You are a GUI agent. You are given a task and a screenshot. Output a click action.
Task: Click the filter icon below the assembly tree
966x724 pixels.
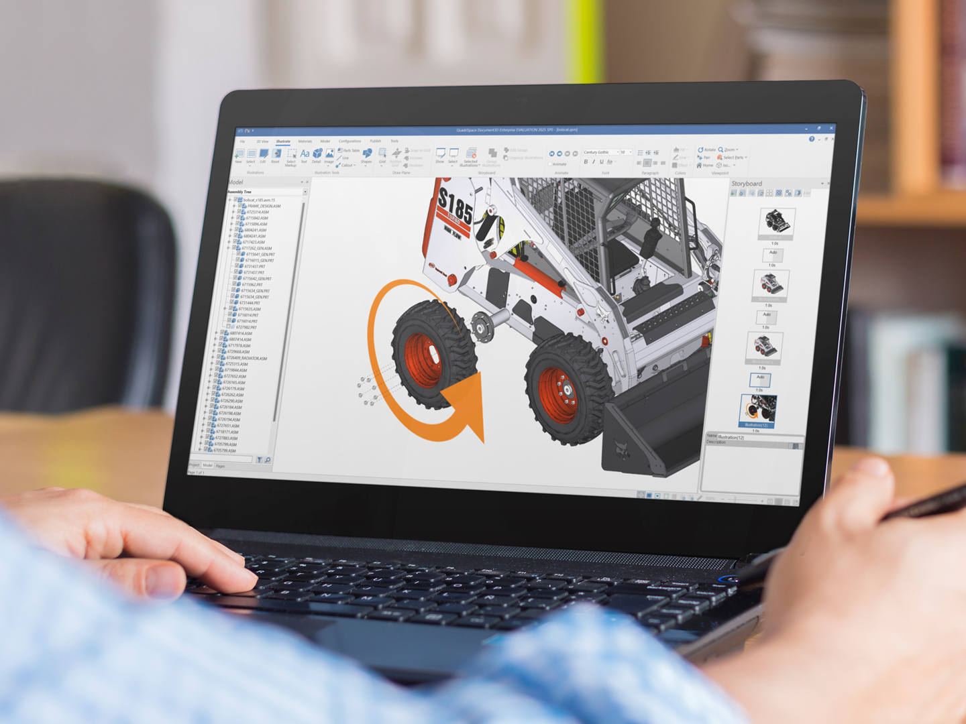(260, 460)
